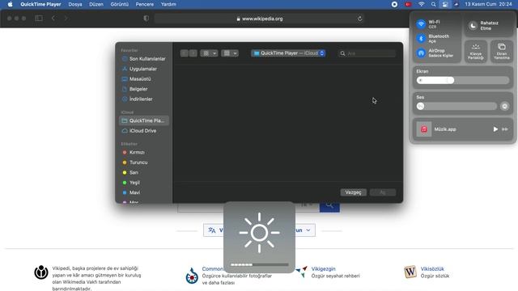
Task: Select the Kırmızı tag
Action: click(144, 153)
